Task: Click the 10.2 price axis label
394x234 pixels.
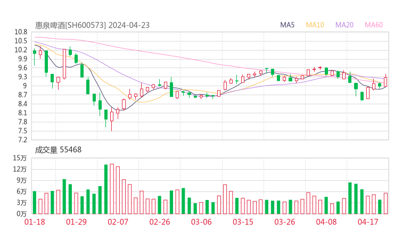Action: pos(21,49)
